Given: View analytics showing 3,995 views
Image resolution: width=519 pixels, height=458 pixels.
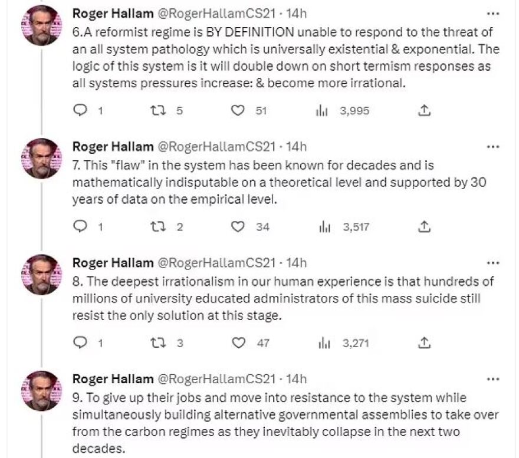Looking at the screenshot, I should [x=322, y=110].
